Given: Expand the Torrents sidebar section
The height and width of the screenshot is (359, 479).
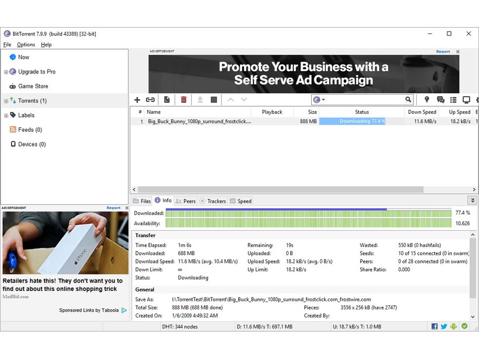Looking at the screenshot, I should [5, 101].
